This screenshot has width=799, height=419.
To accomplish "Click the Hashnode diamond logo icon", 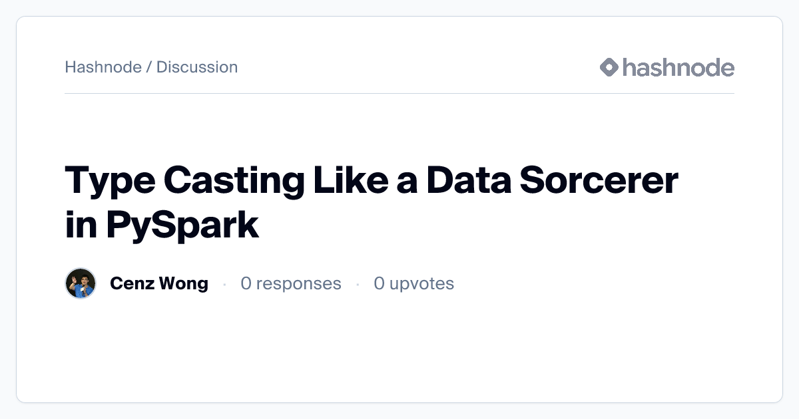I will [x=609, y=67].
